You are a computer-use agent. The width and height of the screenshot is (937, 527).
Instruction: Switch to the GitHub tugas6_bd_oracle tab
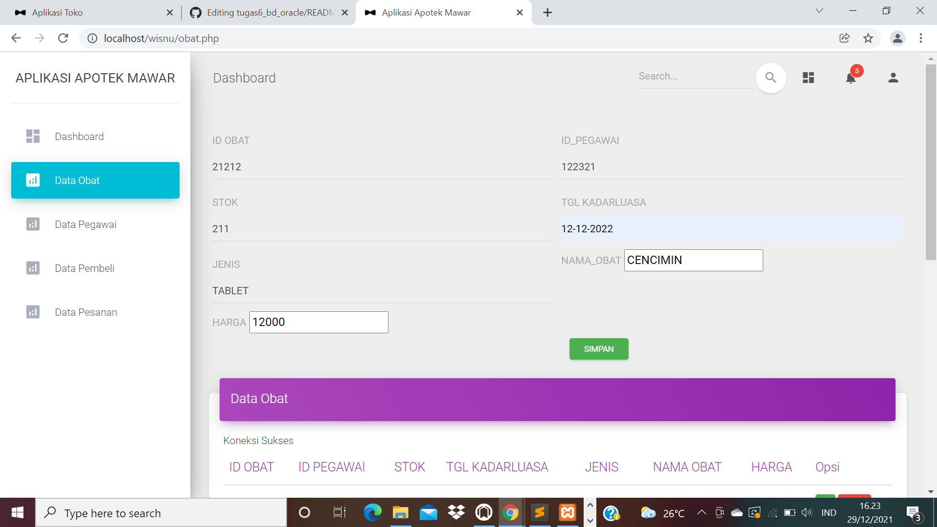(x=264, y=12)
